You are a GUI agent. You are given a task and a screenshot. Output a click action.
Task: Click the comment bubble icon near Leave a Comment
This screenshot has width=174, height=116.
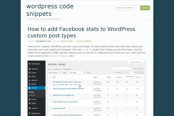click(x=76, y=41)
